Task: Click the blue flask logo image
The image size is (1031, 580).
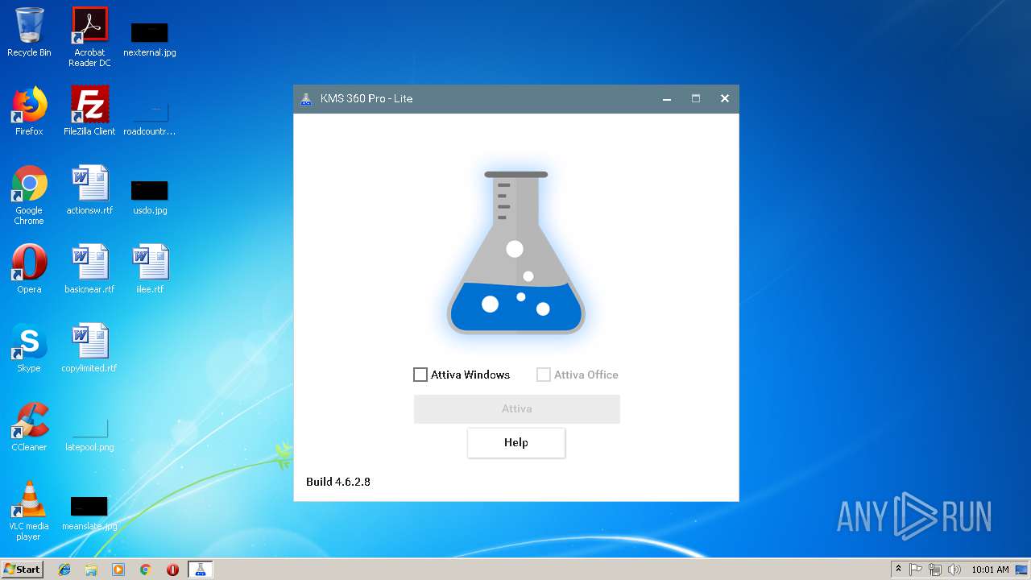Action: pos(516,253)
